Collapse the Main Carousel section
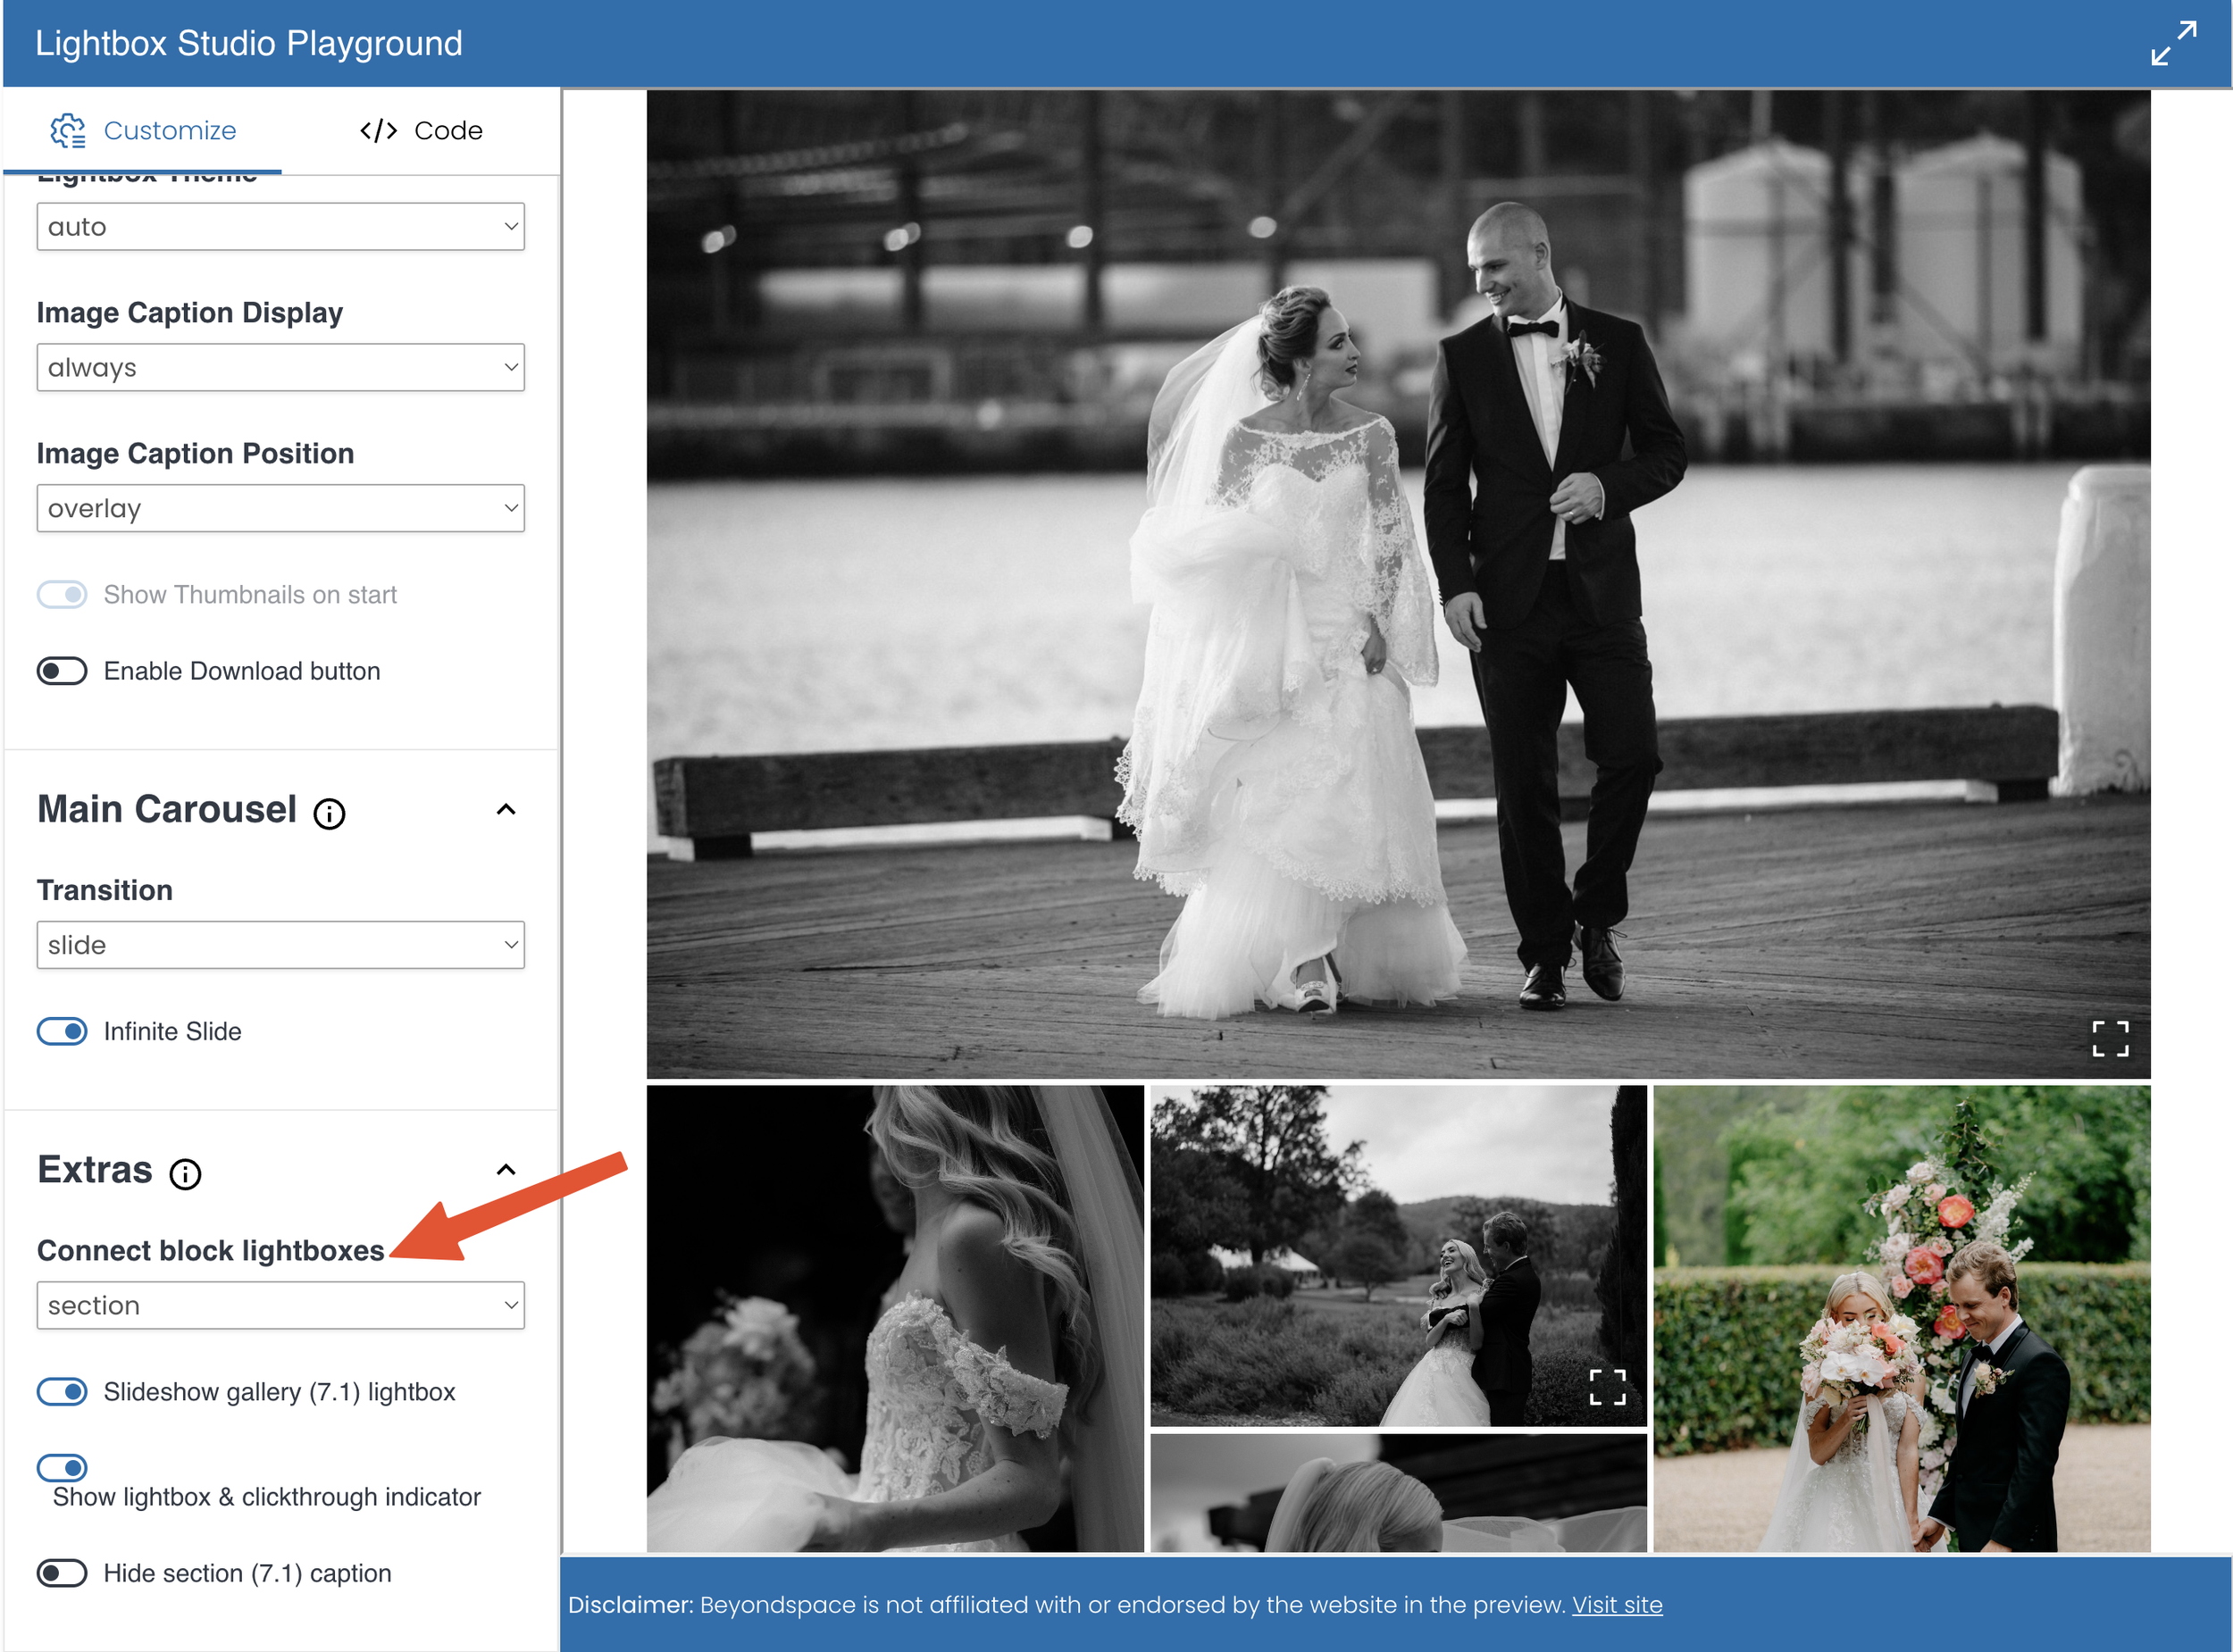 506,809
